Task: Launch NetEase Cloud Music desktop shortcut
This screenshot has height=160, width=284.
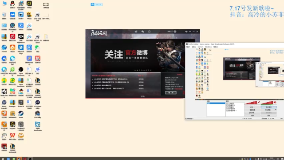Action: (x=12, y=37)
